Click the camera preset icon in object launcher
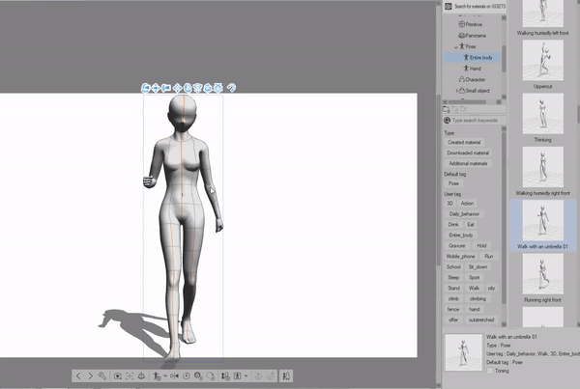Image resolution: width=580 pixels, height=389 pixels. 118,376
